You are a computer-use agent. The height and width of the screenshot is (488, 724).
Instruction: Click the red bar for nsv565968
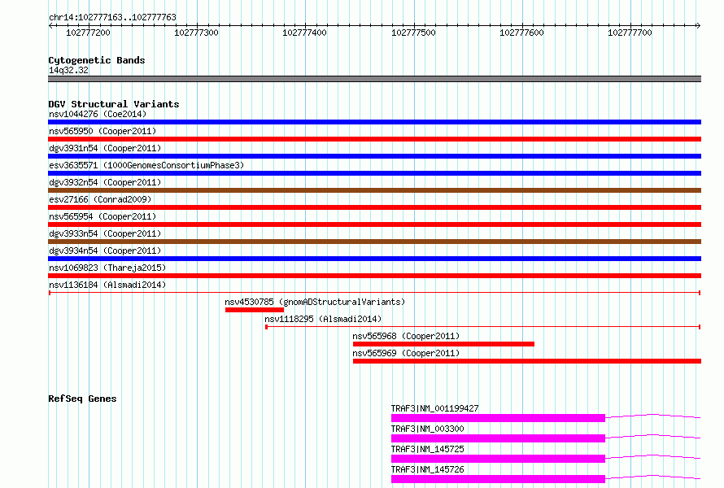click(443, 344)
